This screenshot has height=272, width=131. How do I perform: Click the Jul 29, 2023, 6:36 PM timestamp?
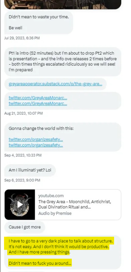[x=22, y=38]
